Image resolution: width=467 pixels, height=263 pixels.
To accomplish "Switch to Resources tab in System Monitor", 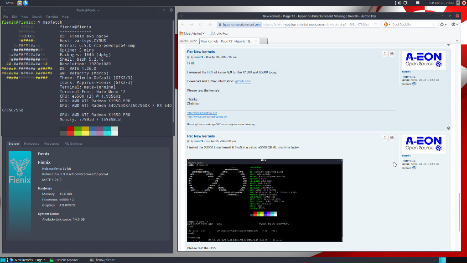I will click(52, 143).
